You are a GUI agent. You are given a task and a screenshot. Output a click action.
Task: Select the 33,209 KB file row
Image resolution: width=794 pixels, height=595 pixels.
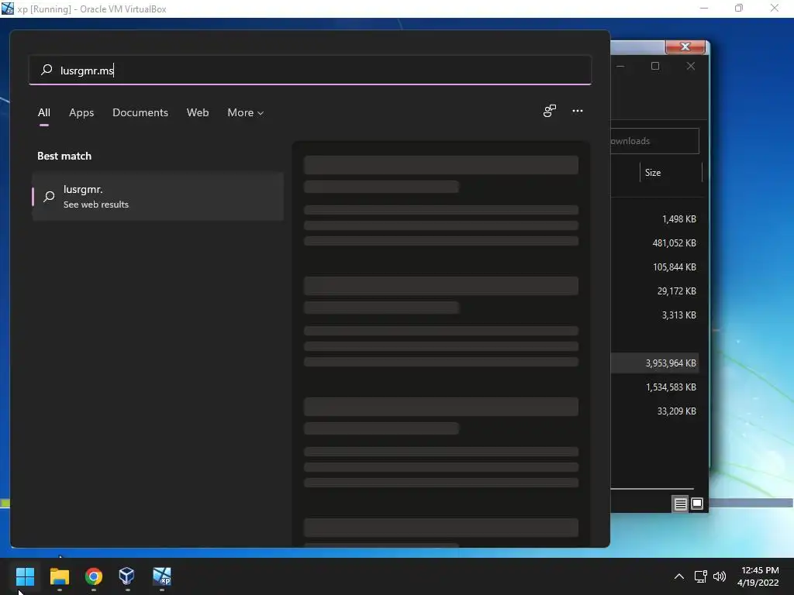coord(654,411)
